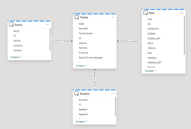The width and height of the screenshot is (191, 129).
Task: Select fecha field in Date table
Action: 150,43
